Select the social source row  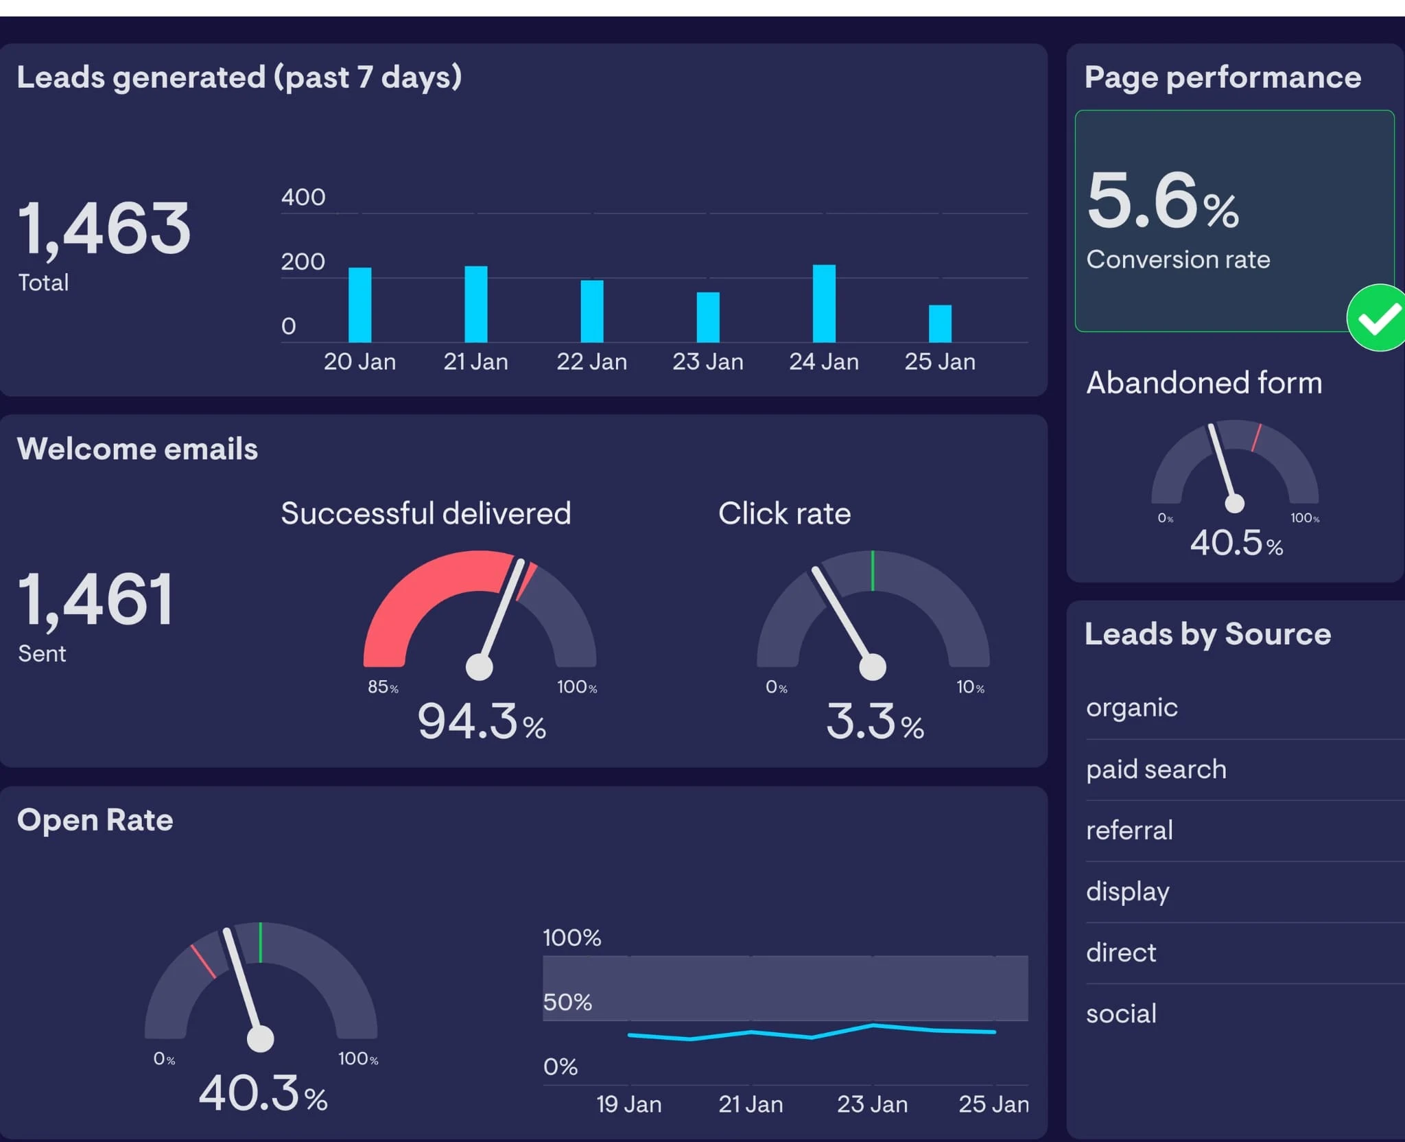click(x=1121, y=1014)
